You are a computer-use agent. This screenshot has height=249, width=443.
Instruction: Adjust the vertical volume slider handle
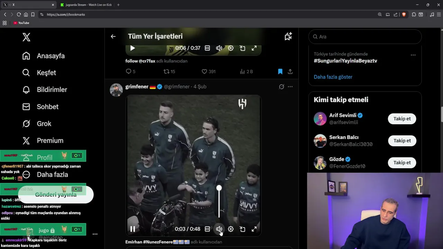point(219,188)
